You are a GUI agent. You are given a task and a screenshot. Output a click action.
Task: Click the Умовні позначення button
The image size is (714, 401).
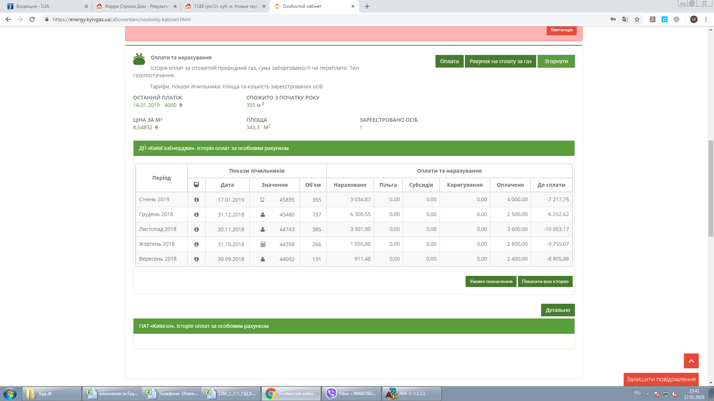coord(491,281)
